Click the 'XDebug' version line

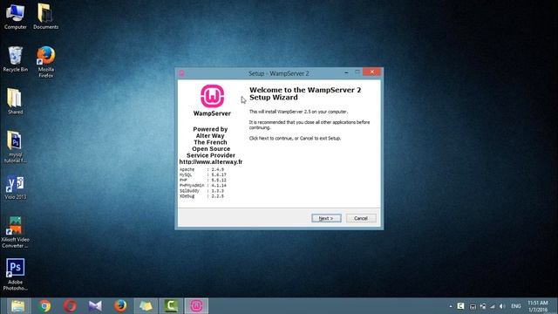point(201,196)
